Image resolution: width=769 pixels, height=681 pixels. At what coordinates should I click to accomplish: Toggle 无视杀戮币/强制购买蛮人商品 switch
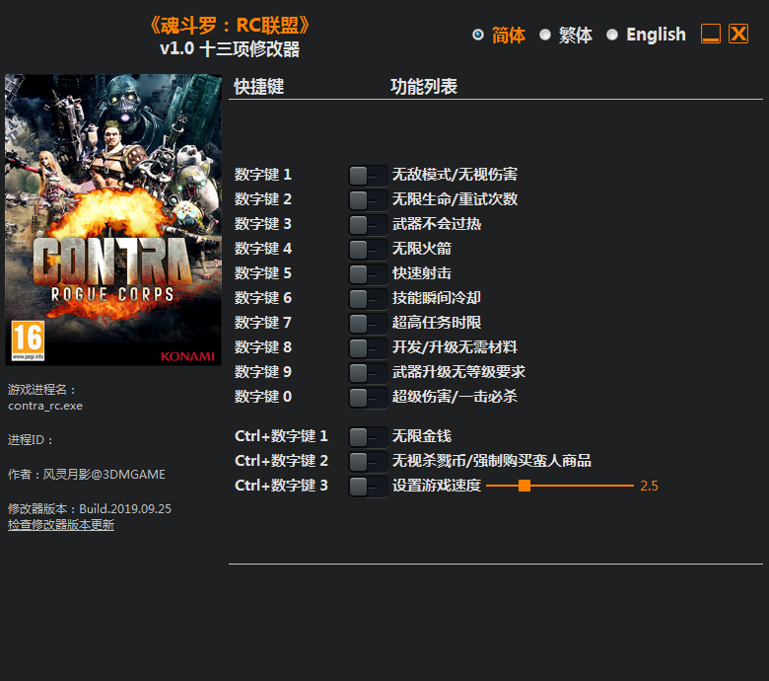pyautogui.click(x=368, y=462)
